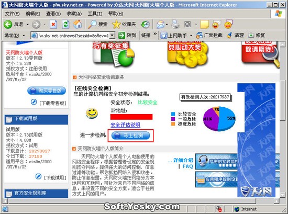Print page with printer icon
The height and width of the screenshot is (214, 288).
tap(175, 24)
